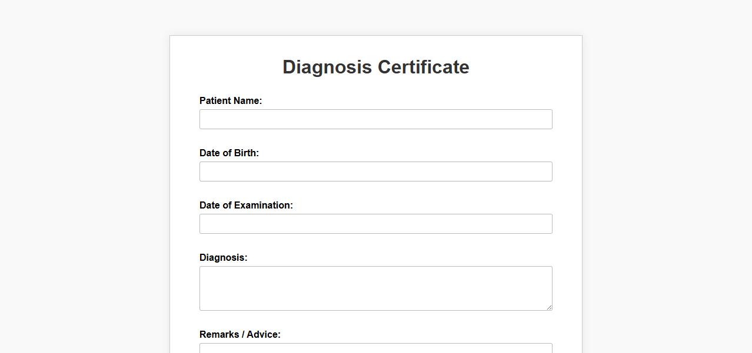Image resolution: width=752 pixels, height=353 pixels.
Task: Grab the Diagnosis textarea resize handle
Action: pos(550,307)
